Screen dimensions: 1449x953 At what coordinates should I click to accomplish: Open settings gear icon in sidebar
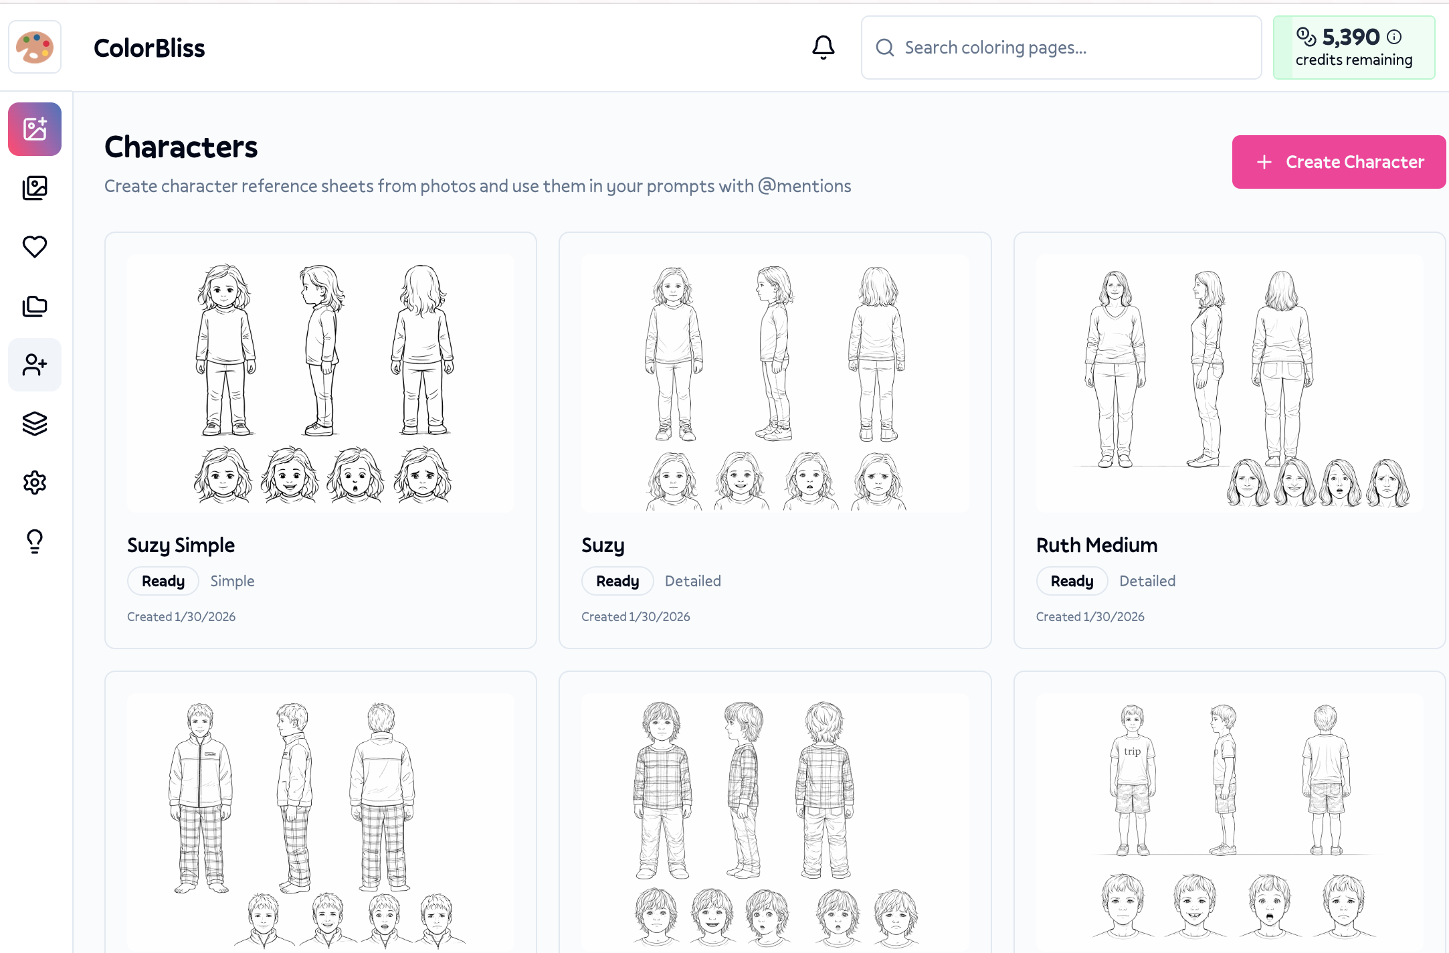(35, 483)
